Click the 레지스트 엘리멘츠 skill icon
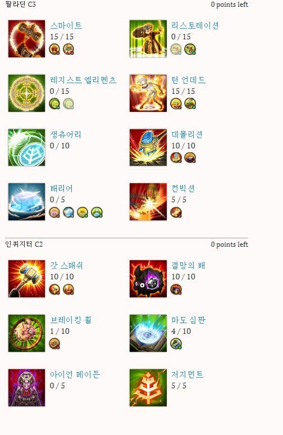 tap(26, 93)
